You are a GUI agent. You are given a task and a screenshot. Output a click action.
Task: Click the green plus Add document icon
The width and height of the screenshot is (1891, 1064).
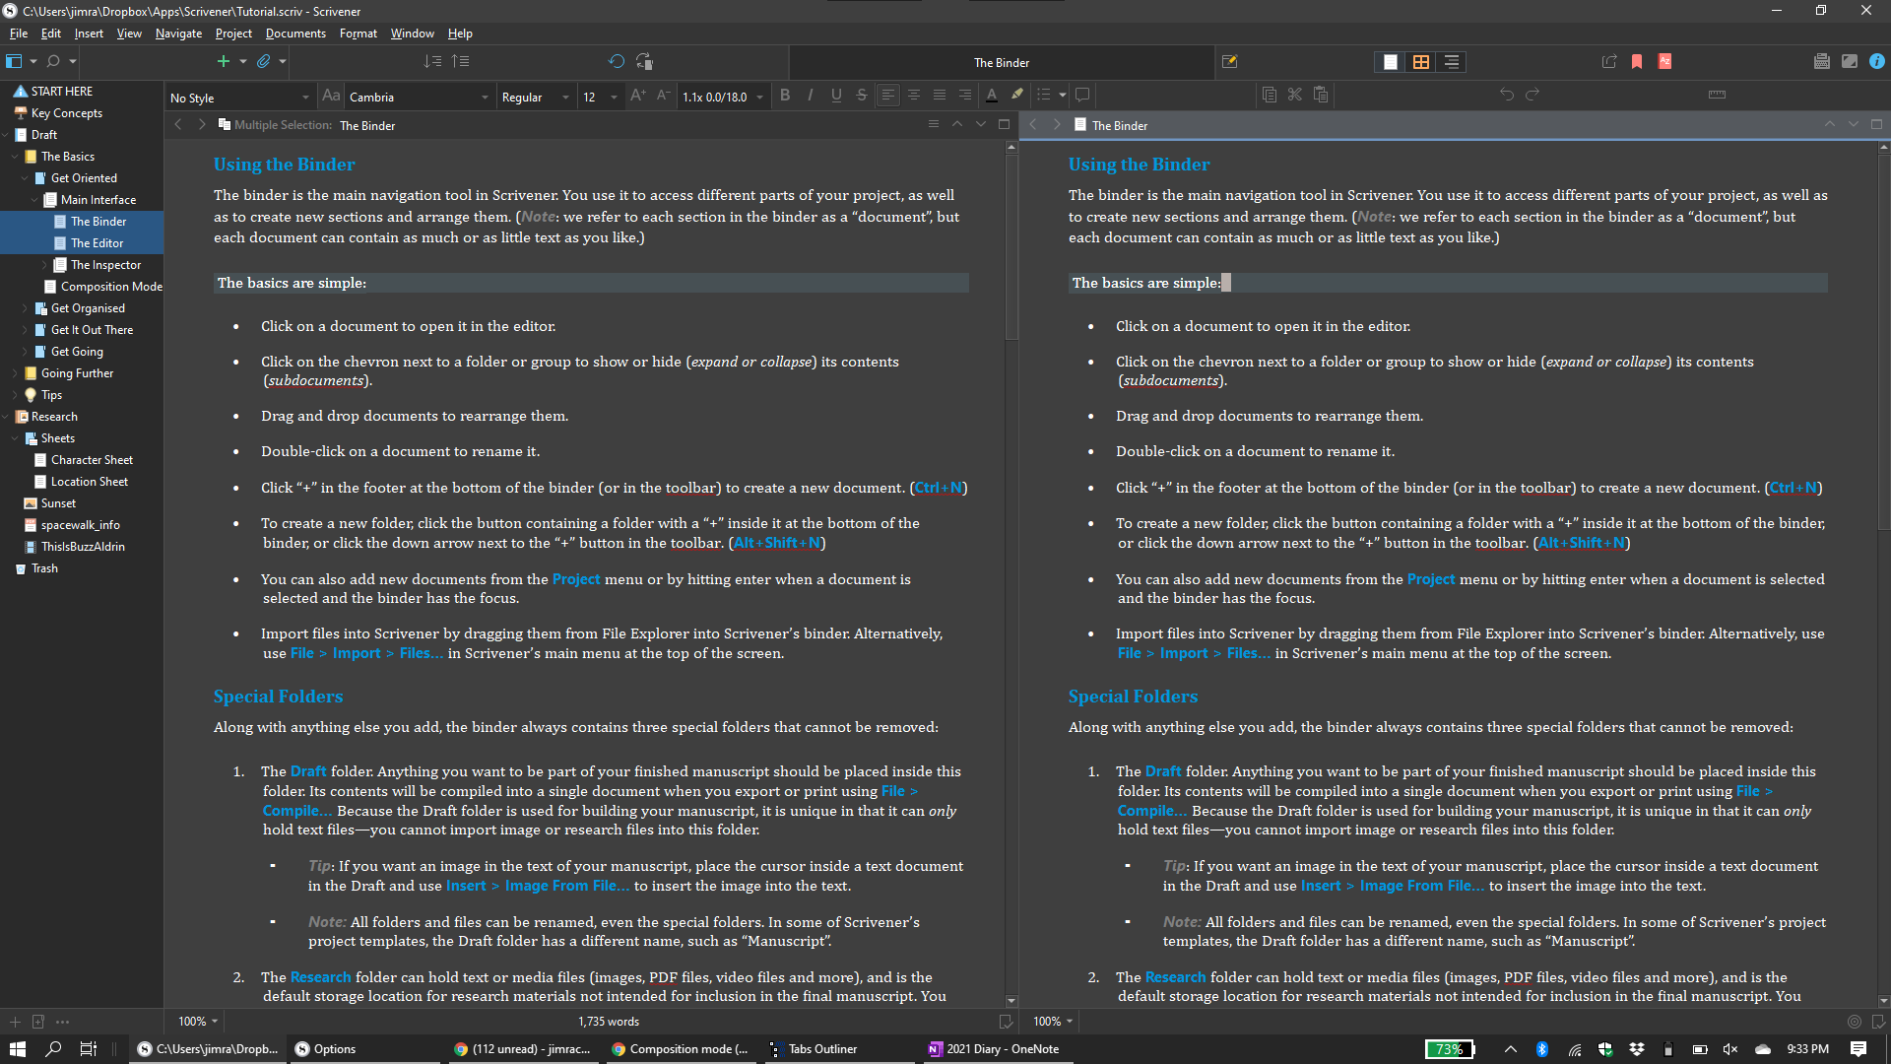pos(223,61)
